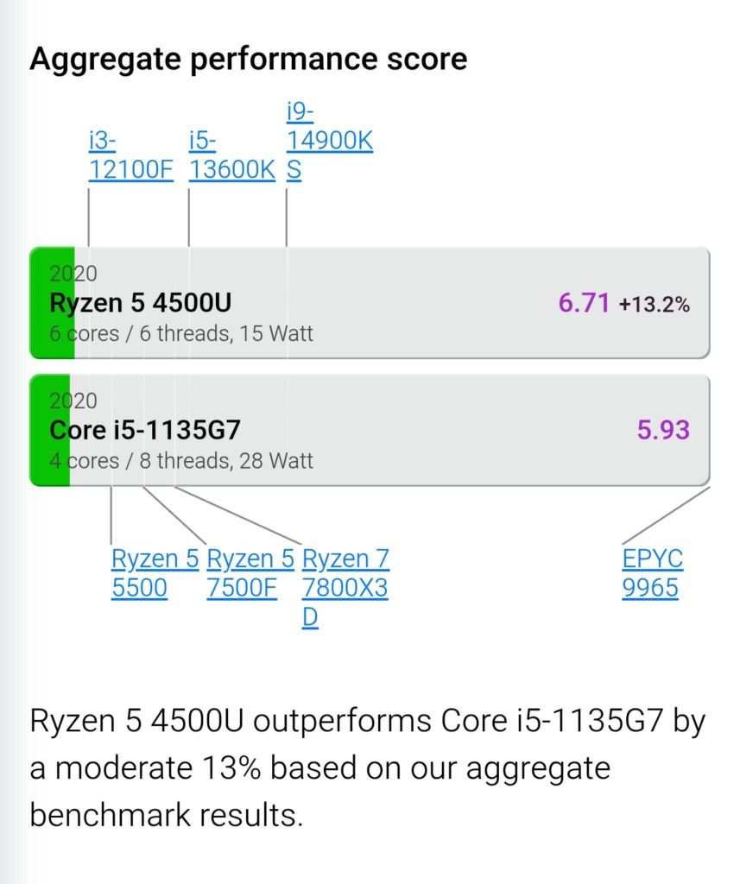Select the Core i5-1135G7 name
The image size is (740, 884).
145,430
